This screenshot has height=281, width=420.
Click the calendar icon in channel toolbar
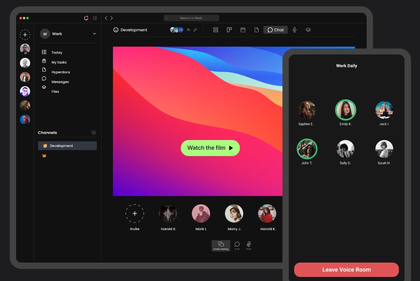click(x=243, y=30)
